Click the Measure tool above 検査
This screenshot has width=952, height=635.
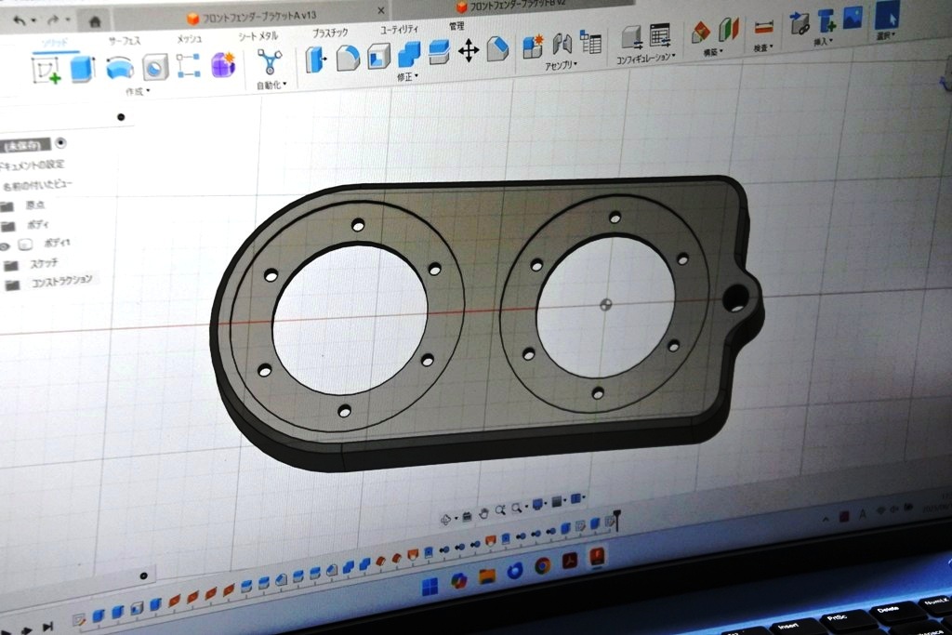pyautogui.click(x=763, y=28)
